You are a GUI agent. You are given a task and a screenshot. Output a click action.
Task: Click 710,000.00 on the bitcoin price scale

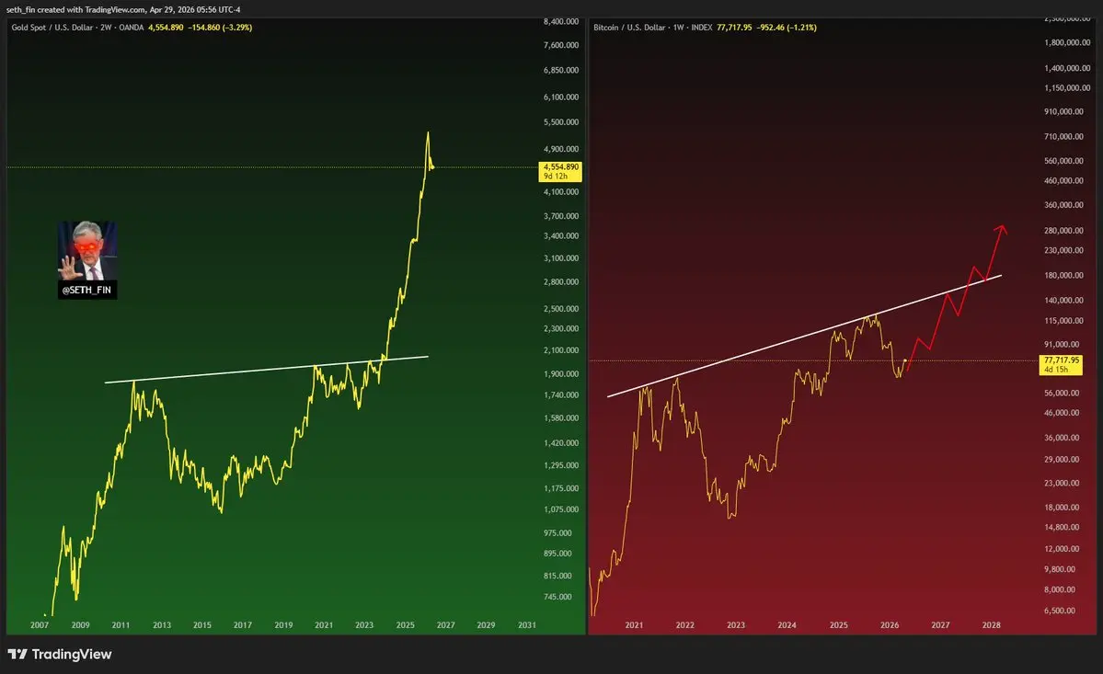(x=1063, y=136)
